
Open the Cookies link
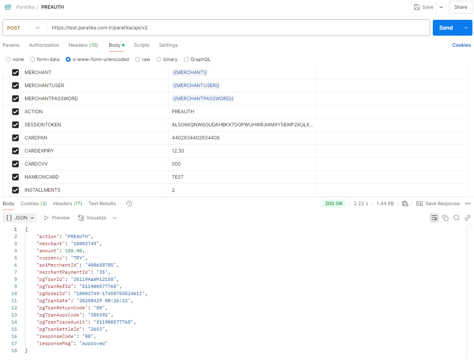click(x=461, y=45)
